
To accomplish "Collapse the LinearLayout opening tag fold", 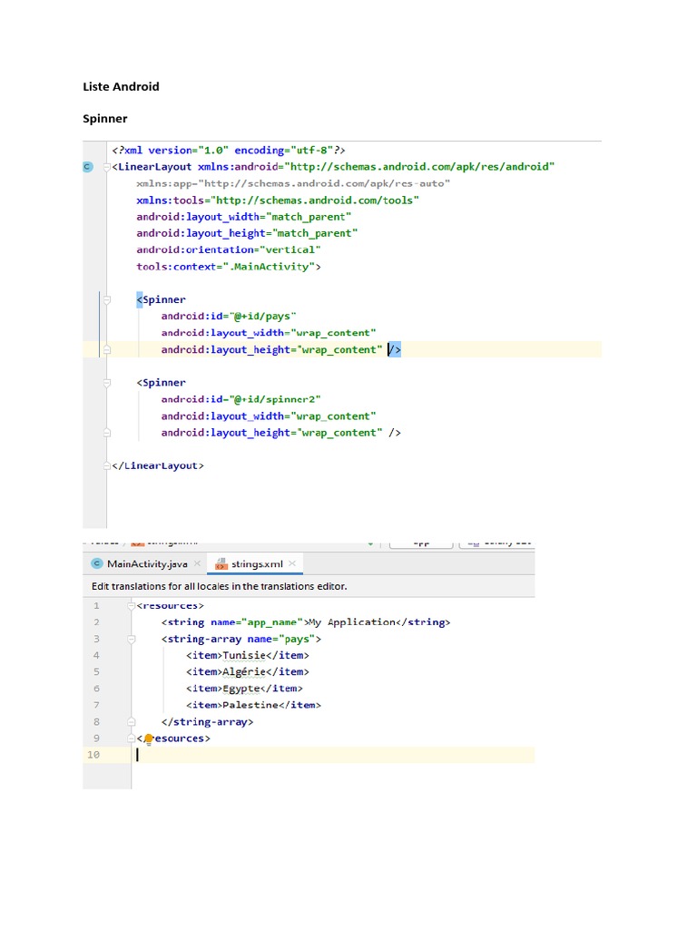I will (106, 167).
